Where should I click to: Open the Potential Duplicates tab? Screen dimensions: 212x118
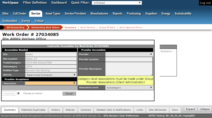tap(33, 110)
